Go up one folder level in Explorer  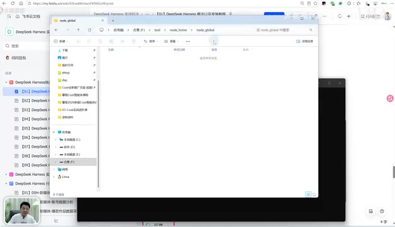pyautogui.click(x=78, y=30)
